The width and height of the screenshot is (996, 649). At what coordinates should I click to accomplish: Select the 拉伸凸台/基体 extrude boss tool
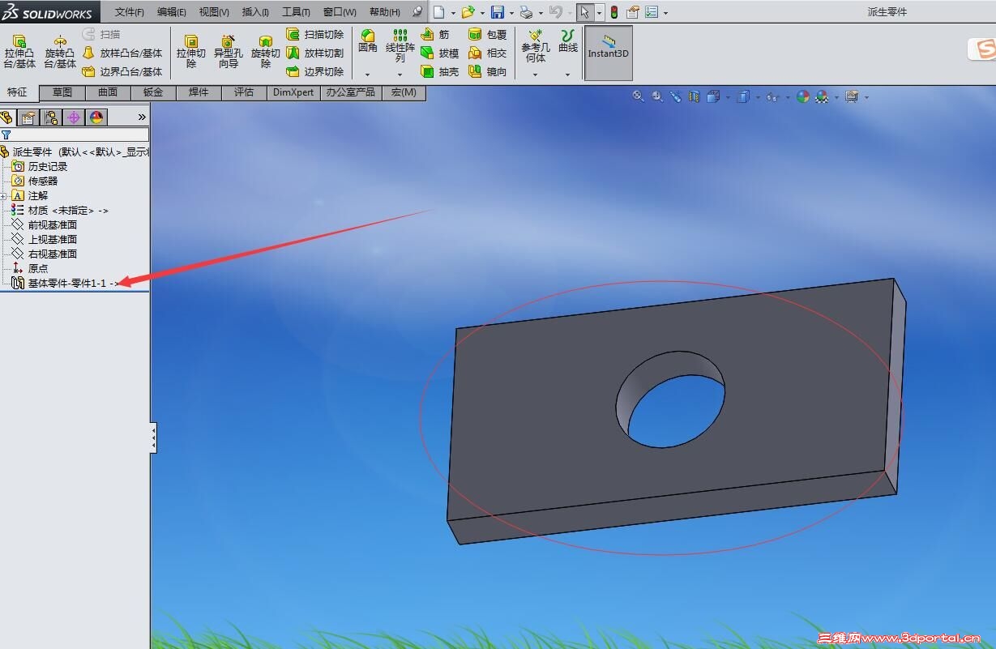(19, 52)
